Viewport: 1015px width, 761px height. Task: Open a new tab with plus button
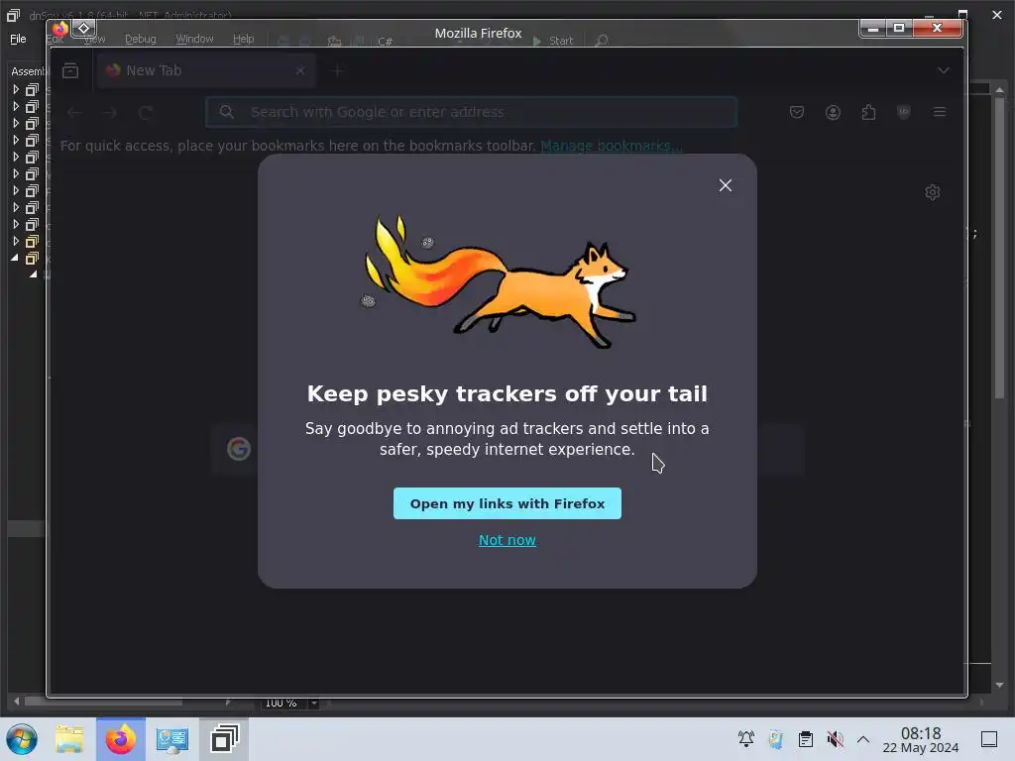click(337, 70)
